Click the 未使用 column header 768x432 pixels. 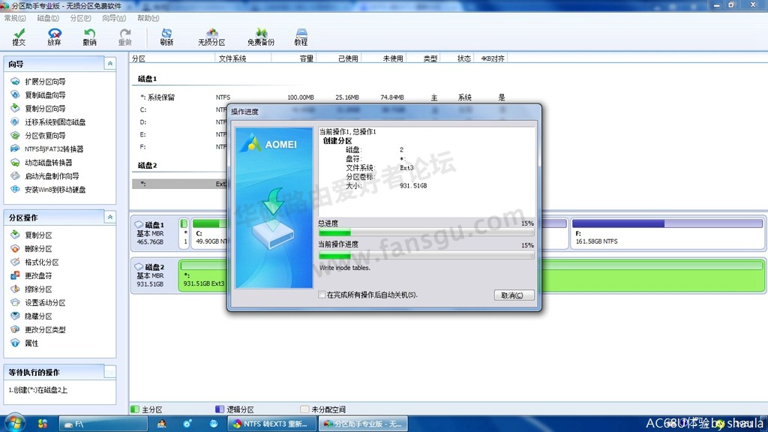coord(384,58)
